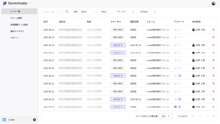
Task: Go to next page arrow
Action: (x=207, y=116)
